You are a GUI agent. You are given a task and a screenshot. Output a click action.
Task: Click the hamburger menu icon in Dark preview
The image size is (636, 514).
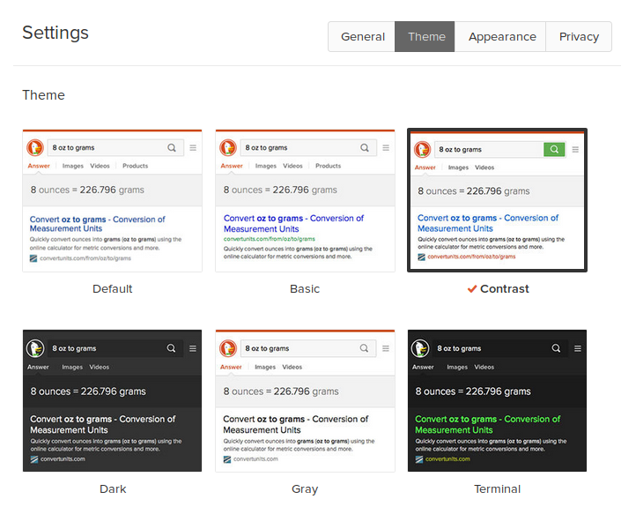click(193, 349)
